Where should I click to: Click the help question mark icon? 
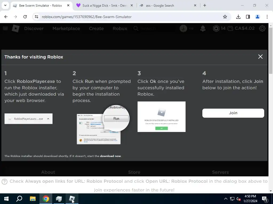click(5, 182)
